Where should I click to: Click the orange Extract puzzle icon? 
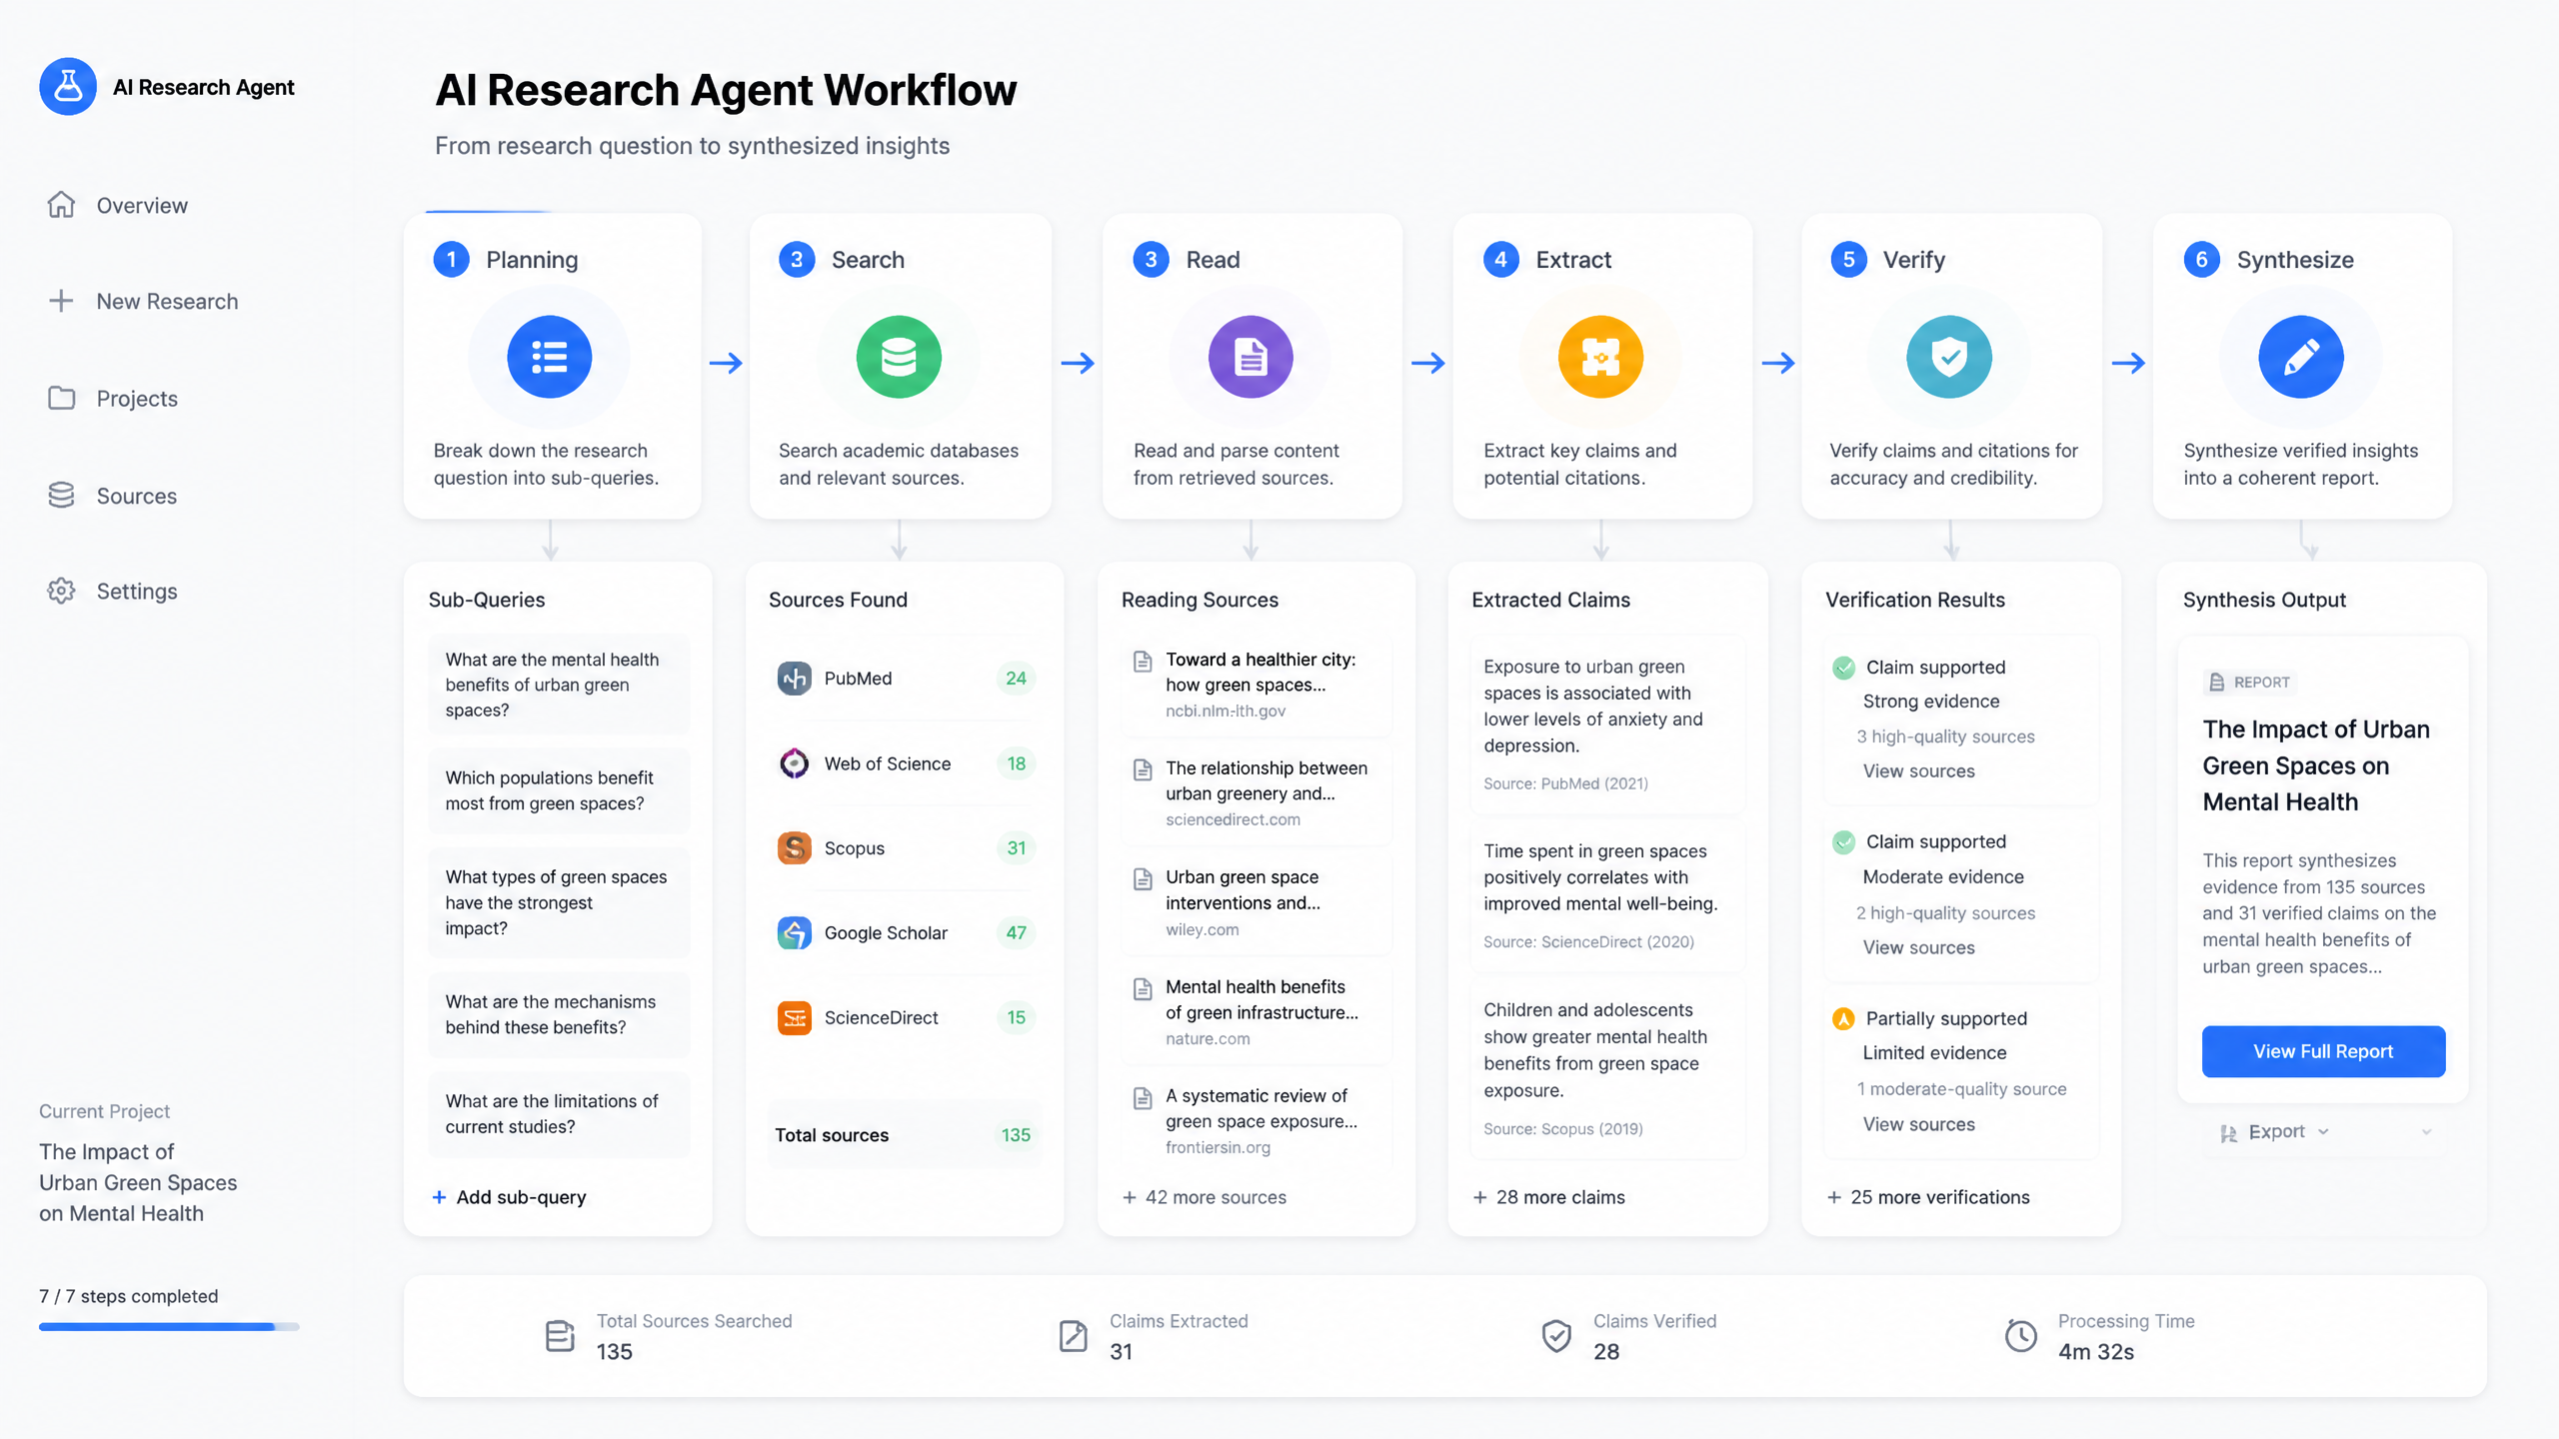(x=1600, y=357)
